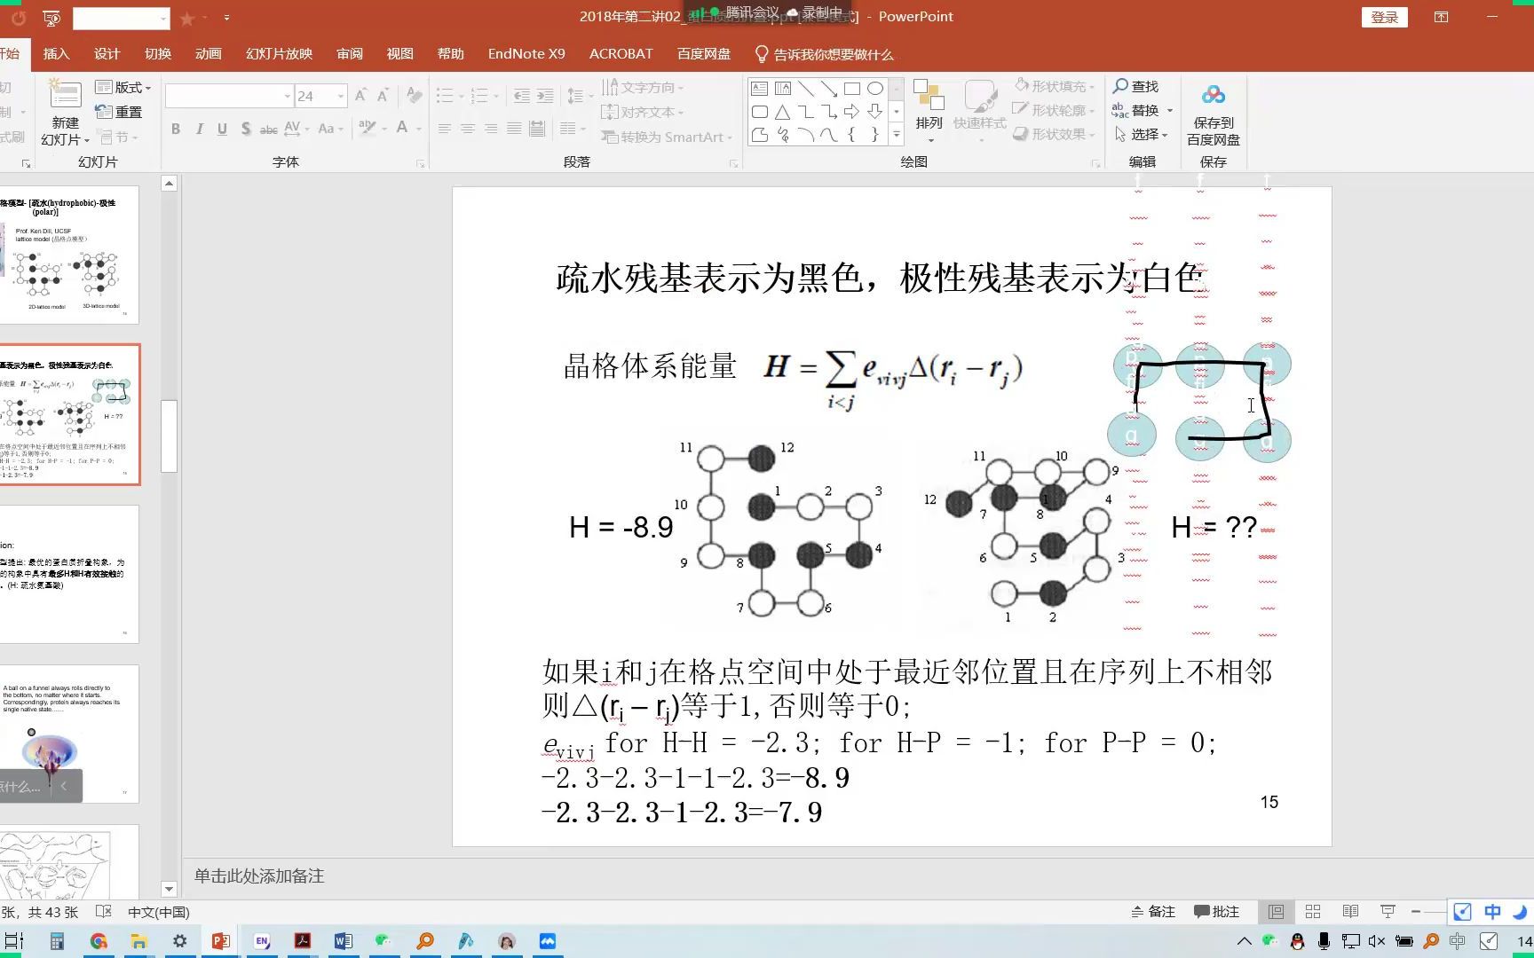1534x958 pixels.
Task: Select the rectangle shape in the shapes gallery
Action: [x=853, y=89]
